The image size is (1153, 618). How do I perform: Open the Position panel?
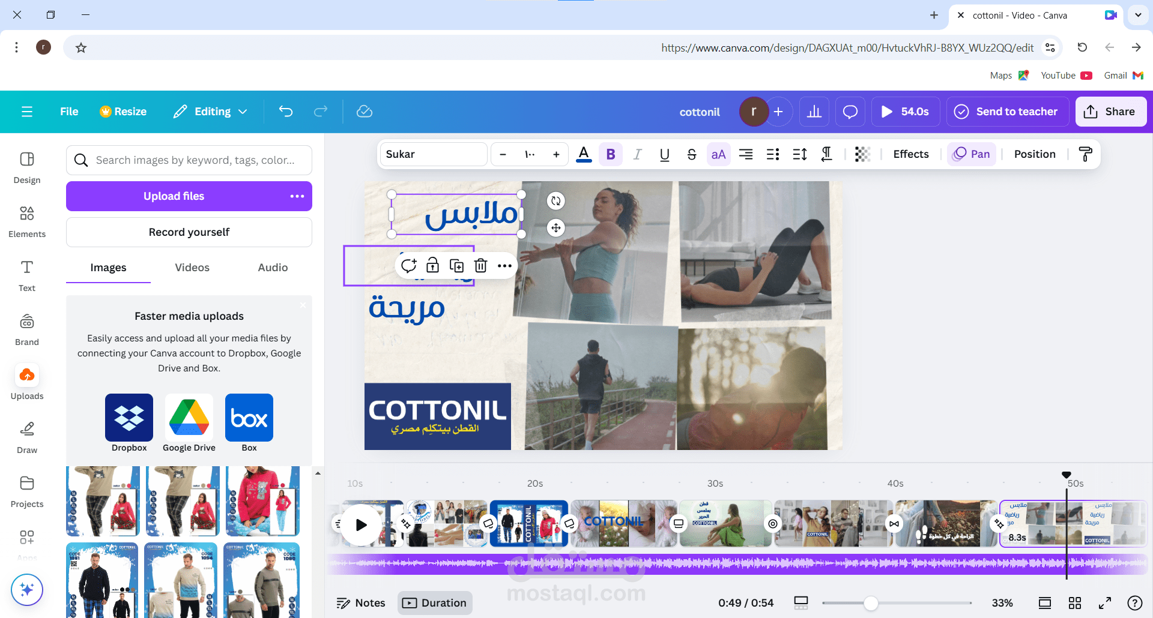(x=1035, y=154)
